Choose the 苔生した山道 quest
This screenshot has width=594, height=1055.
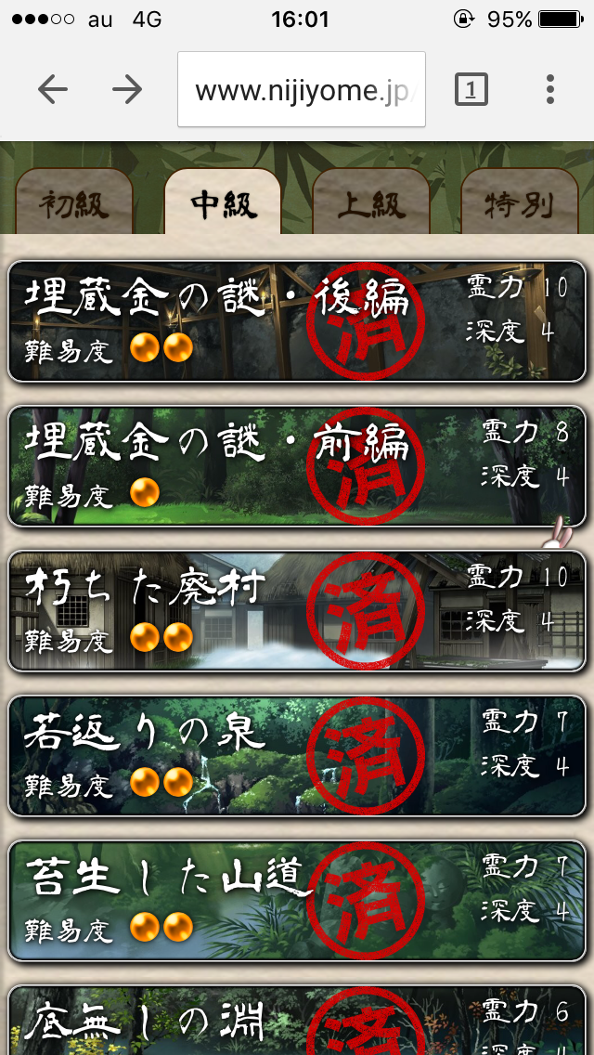tap(297, 901)
